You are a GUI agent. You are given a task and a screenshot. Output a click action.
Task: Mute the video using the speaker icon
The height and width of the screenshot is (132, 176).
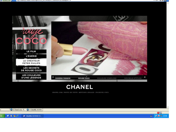coord(145,77)
